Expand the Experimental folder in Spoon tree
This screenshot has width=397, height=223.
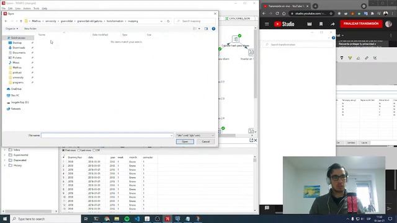click(x=4, y=155)
